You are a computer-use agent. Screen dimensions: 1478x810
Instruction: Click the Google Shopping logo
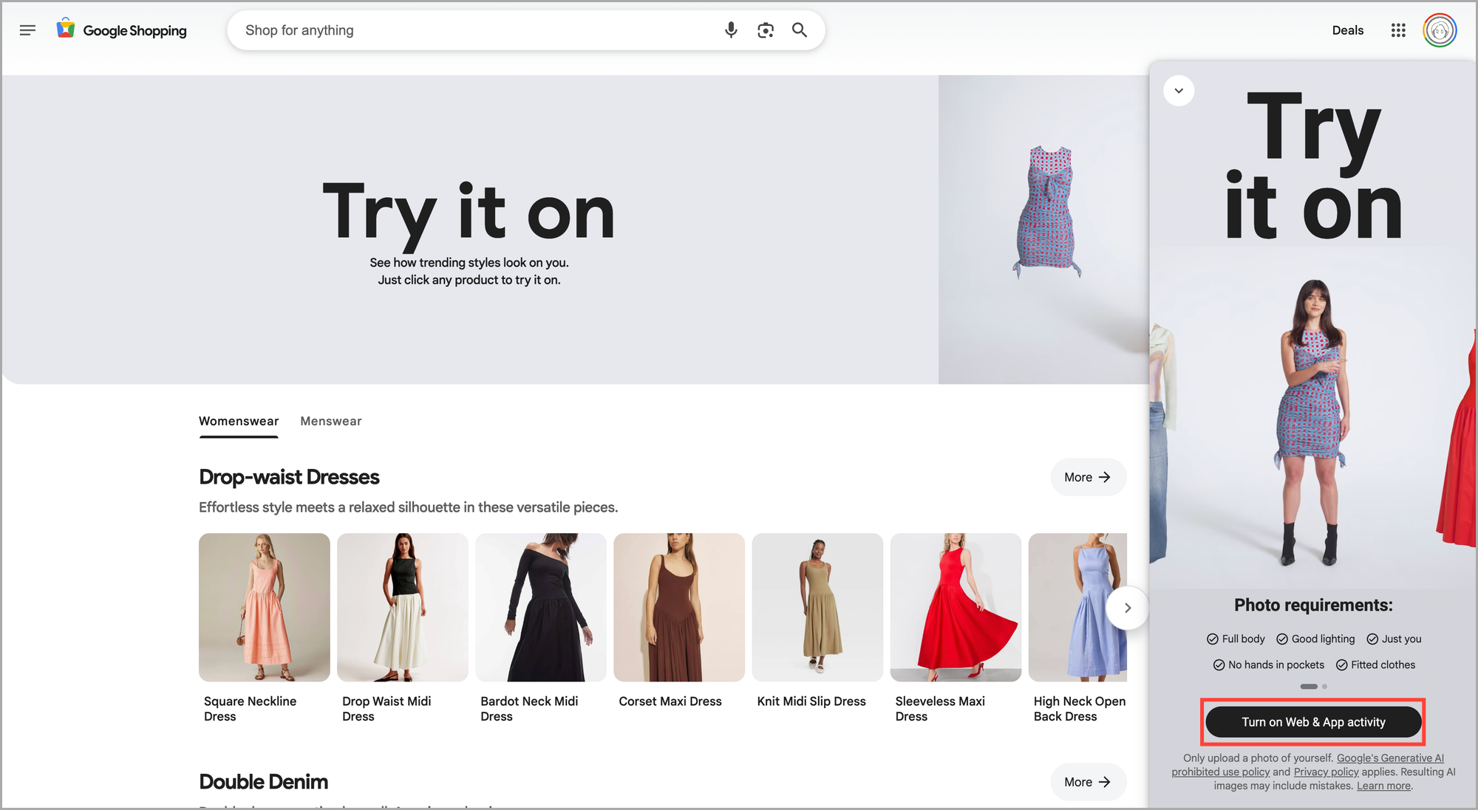[123, 30]
